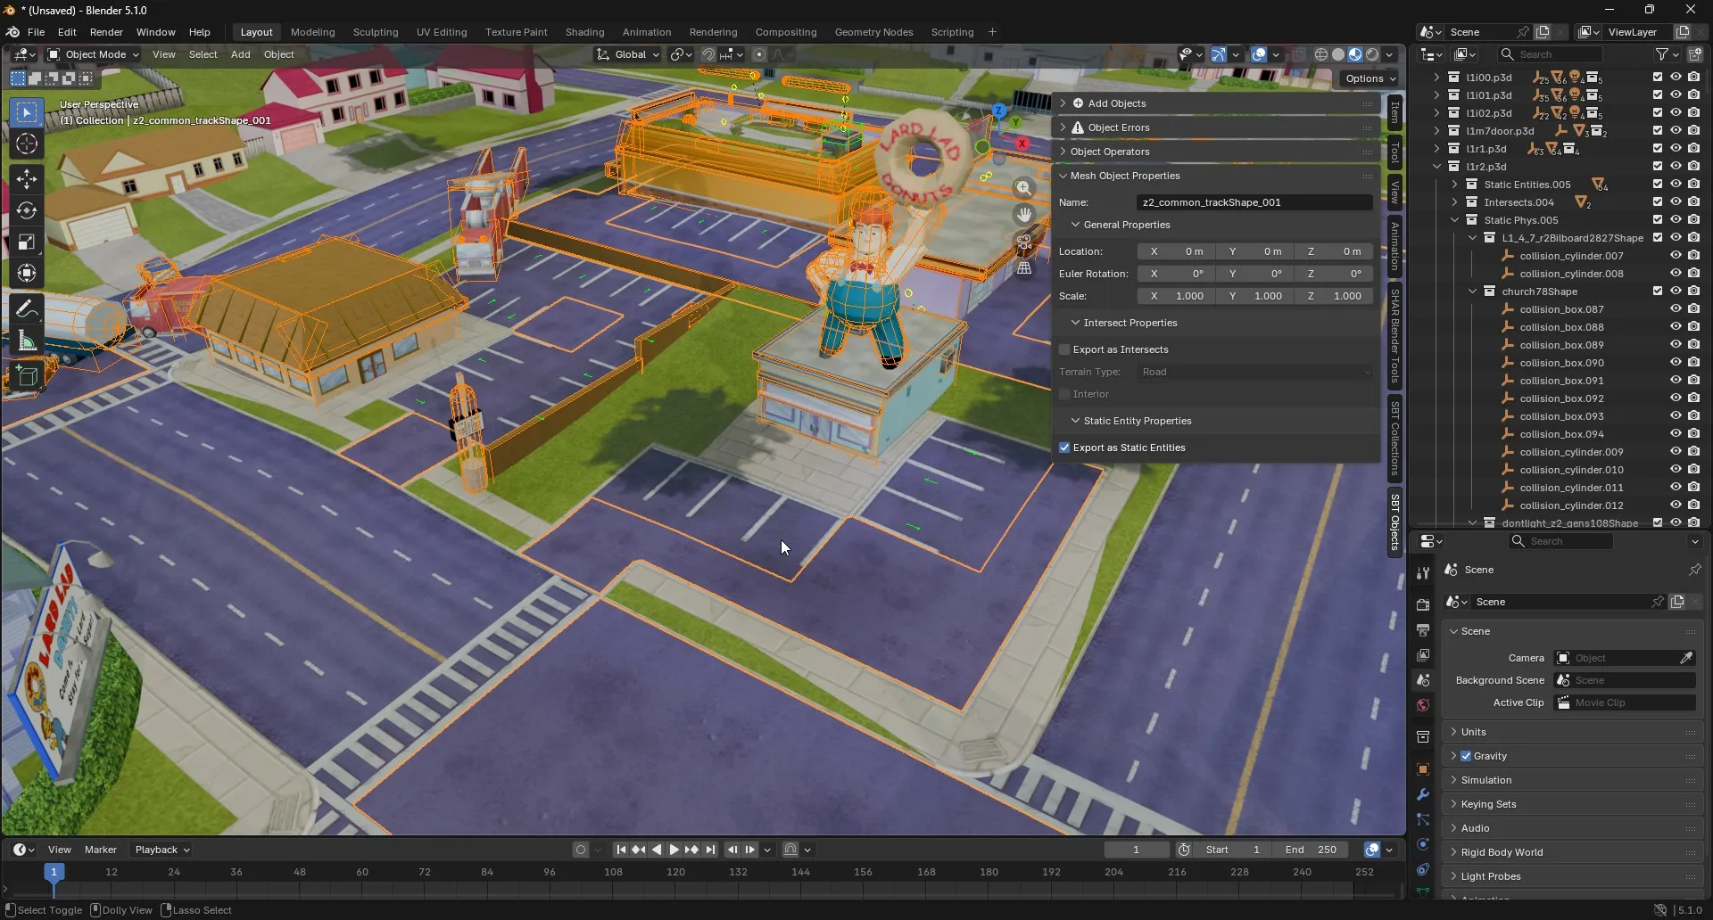Click the Location Z value field
The image size is (1713, 920).
click(1334, 251)
